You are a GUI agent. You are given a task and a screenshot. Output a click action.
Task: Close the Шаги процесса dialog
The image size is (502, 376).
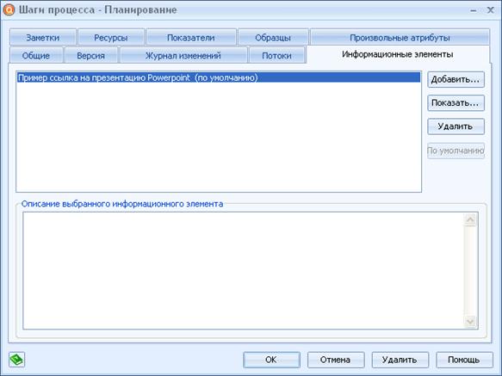coord(490,10)
